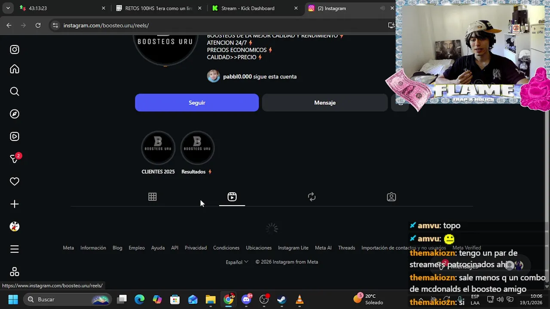Open Search in the Instagram sidebar
Viewport: 550px width, 309px height.
coord(15,91)
